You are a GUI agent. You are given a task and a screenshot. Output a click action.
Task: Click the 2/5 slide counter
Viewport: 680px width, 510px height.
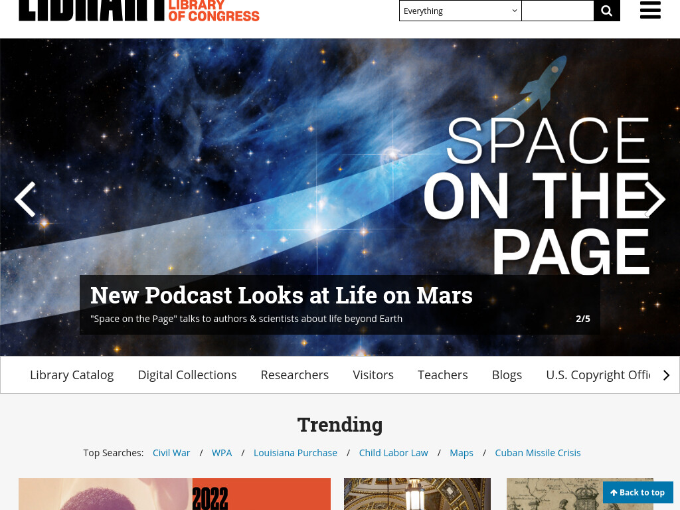coord(583,319)
